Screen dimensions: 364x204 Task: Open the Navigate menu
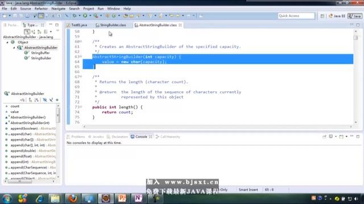58,8
